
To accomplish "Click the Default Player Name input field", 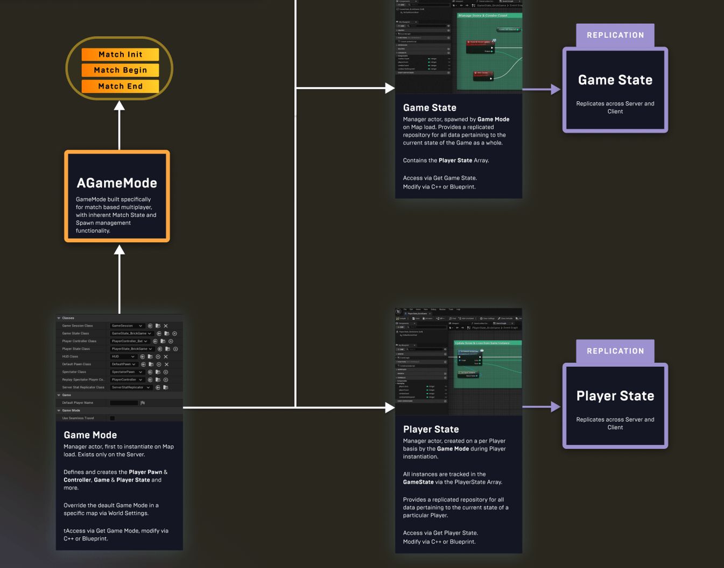I will pyautogui.click(x=124, y=403).
